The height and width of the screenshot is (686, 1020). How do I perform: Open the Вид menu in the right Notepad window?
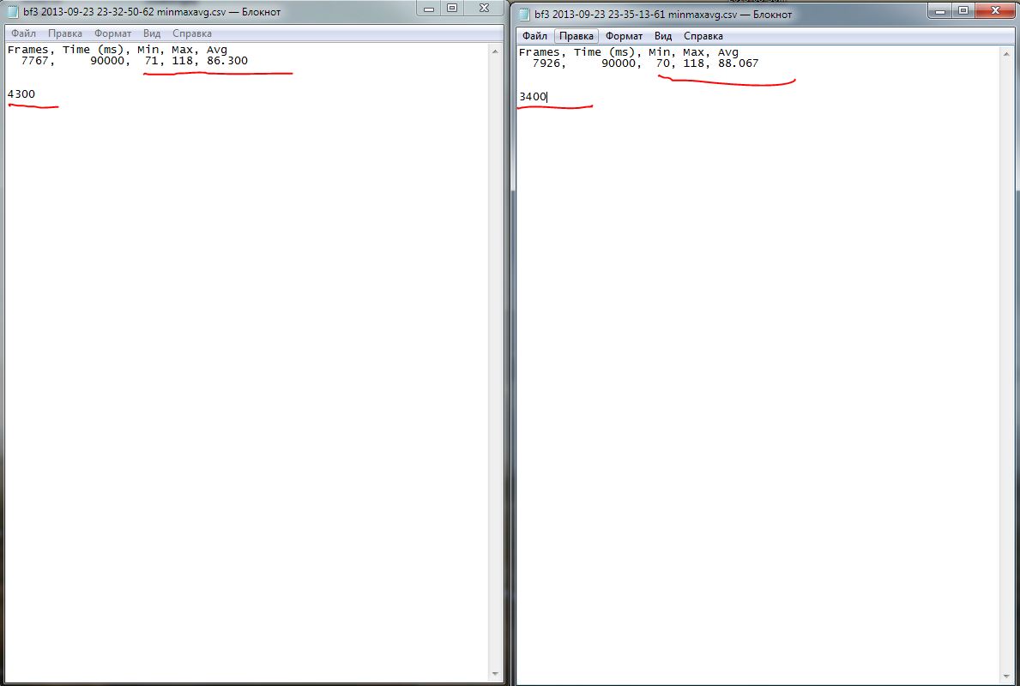click(663, 36)
